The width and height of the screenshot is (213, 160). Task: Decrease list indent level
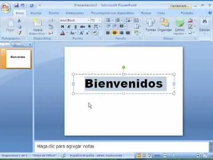click(108, 26)
